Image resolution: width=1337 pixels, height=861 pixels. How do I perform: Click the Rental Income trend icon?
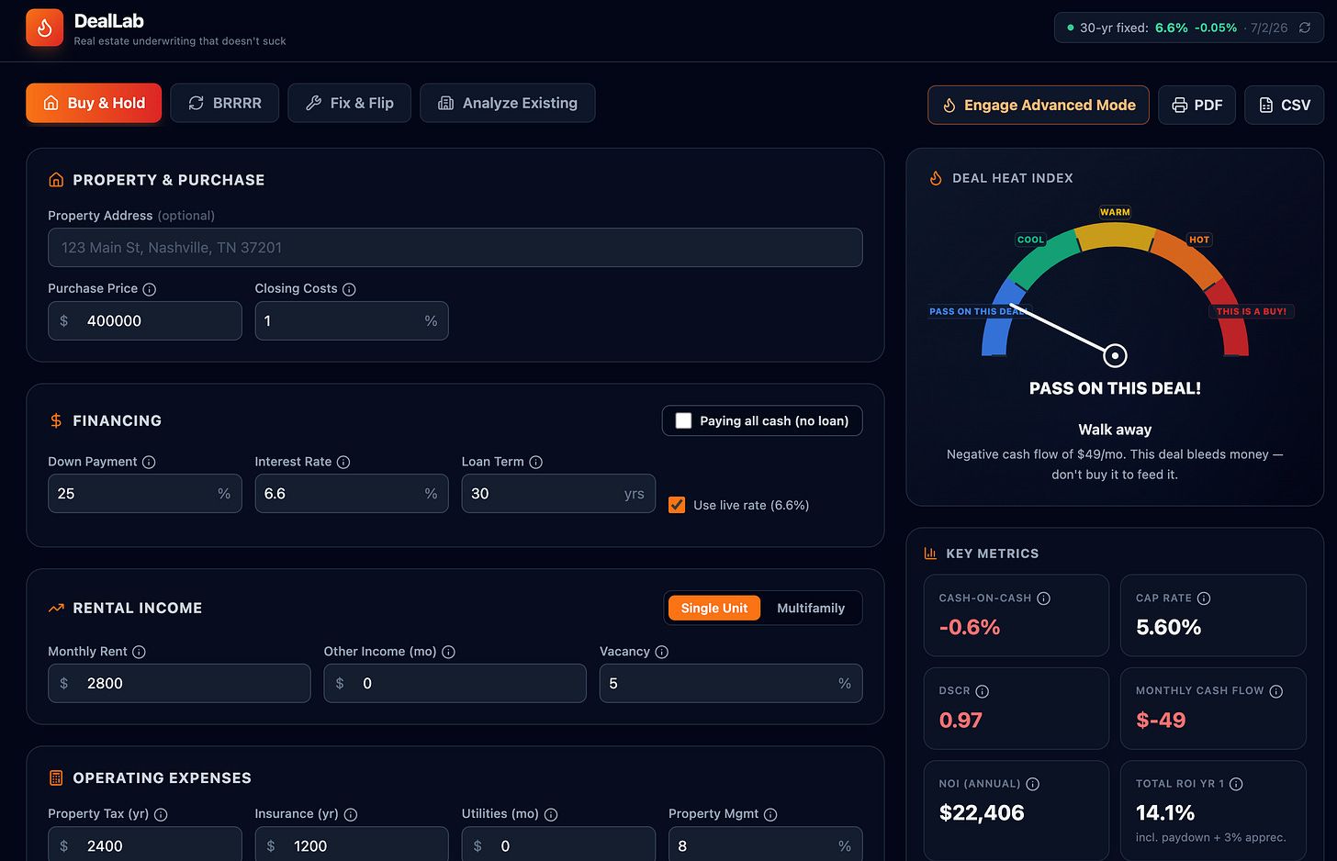56,608
